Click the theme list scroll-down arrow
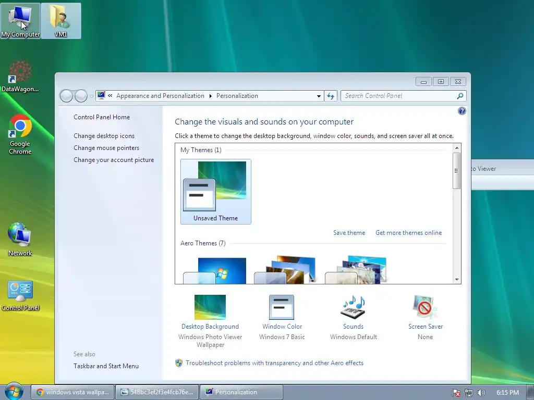The image size is (534, 400). click(457, 280)
